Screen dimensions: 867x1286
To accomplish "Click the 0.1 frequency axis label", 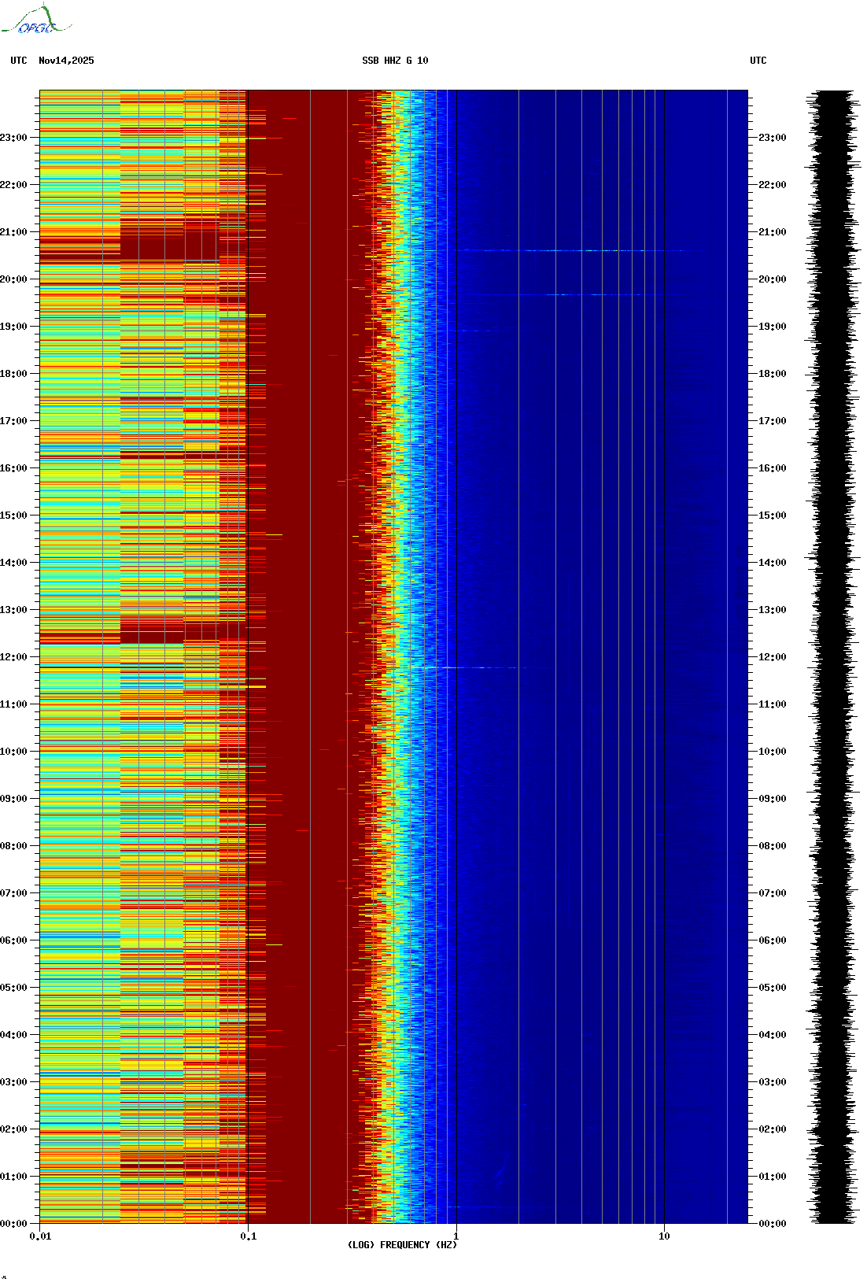I will 248,1236.
